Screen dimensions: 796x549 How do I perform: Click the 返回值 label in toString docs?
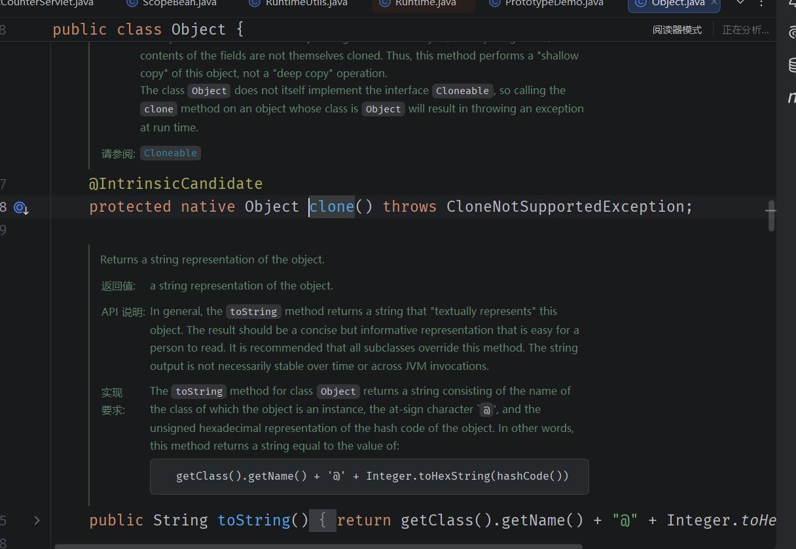pos(118,286)
